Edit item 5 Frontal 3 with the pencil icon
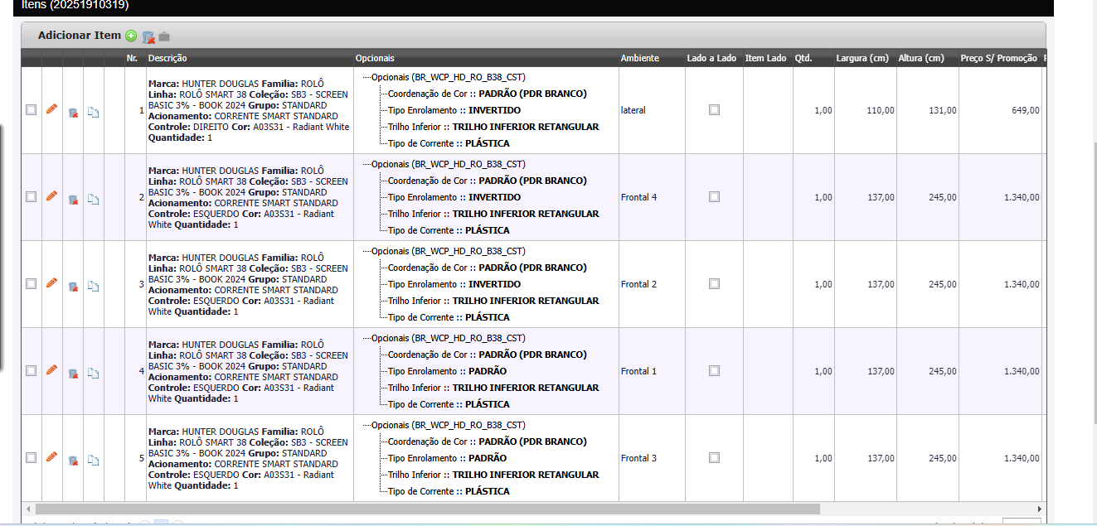The height and width of the screenshot is (526, 1097). tap(51, 457)
